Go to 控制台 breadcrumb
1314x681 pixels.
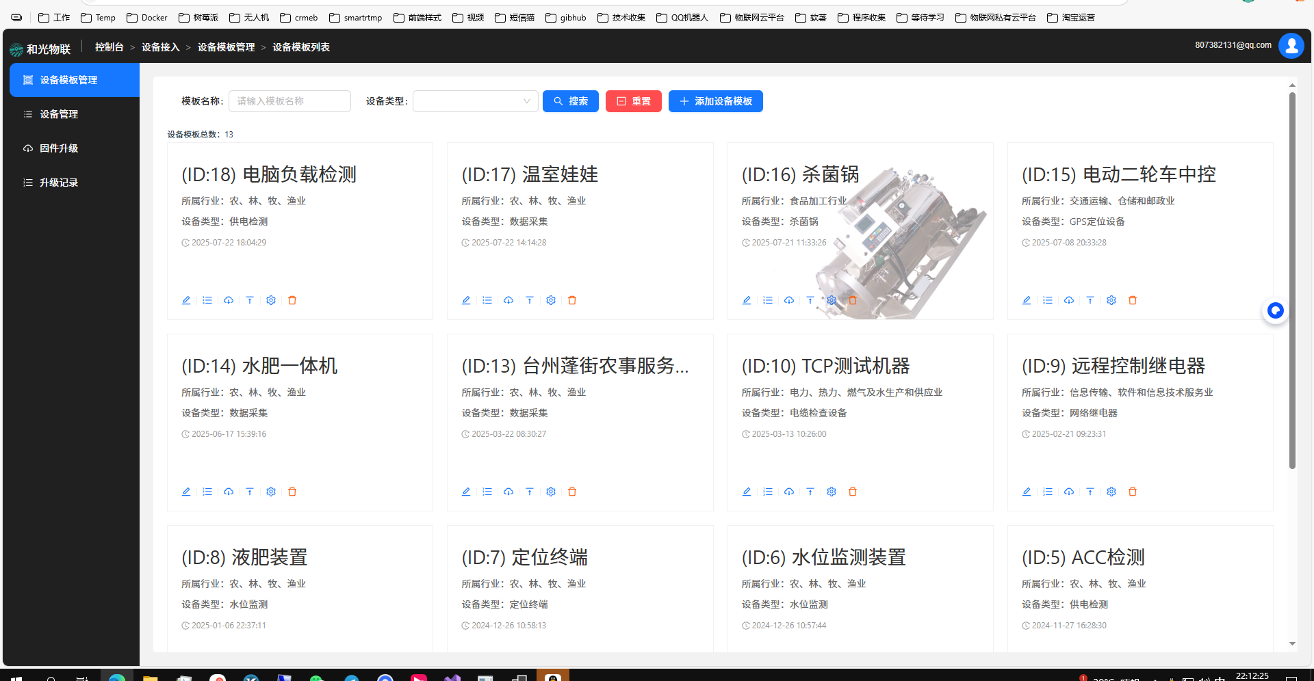pyautogui.click(x=109, y=47)
